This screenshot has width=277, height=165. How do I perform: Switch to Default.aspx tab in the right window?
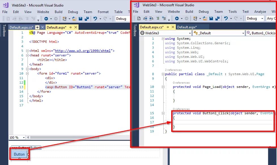tap(187, 27)
